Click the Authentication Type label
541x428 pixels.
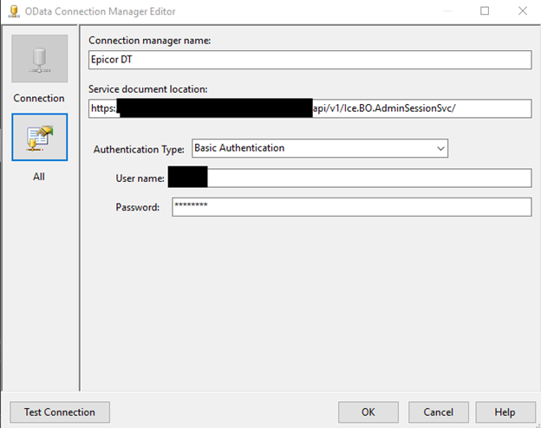click(x=140, y=149)
